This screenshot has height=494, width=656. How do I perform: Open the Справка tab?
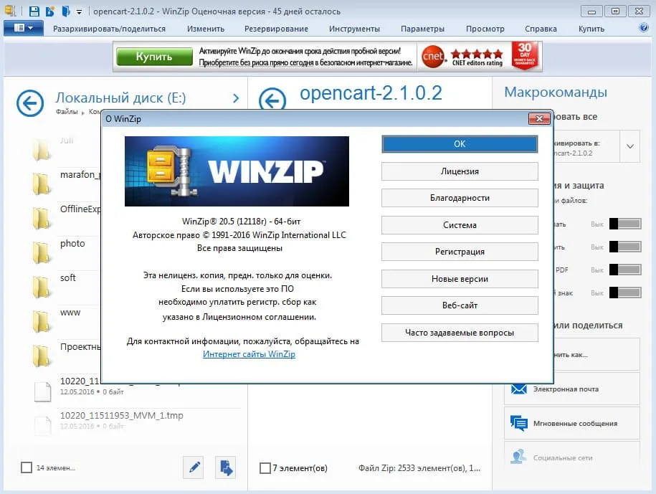pos(541,29)
